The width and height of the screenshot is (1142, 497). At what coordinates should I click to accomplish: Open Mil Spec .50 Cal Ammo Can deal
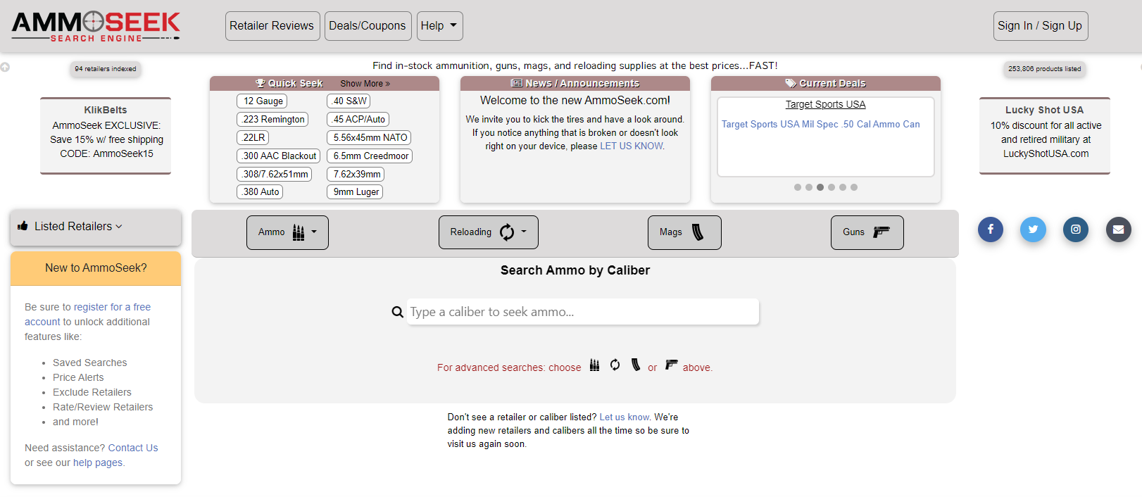tap(820, 125)
